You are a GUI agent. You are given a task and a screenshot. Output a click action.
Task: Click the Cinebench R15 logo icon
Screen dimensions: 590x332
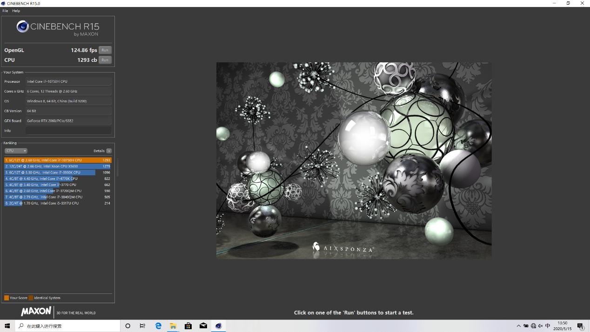pos(22,27)
